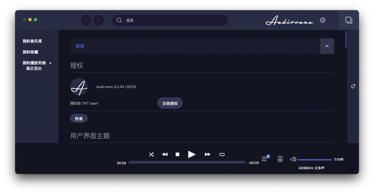Click the Audirvana logo in the header
This screenshot has width=374, height=194.
tap(290, 20)
